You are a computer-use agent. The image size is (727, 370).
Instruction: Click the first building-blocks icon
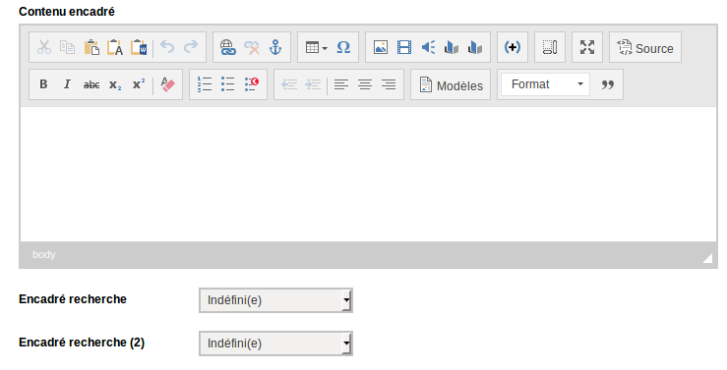pyautogui.click(x=452, y=47)
